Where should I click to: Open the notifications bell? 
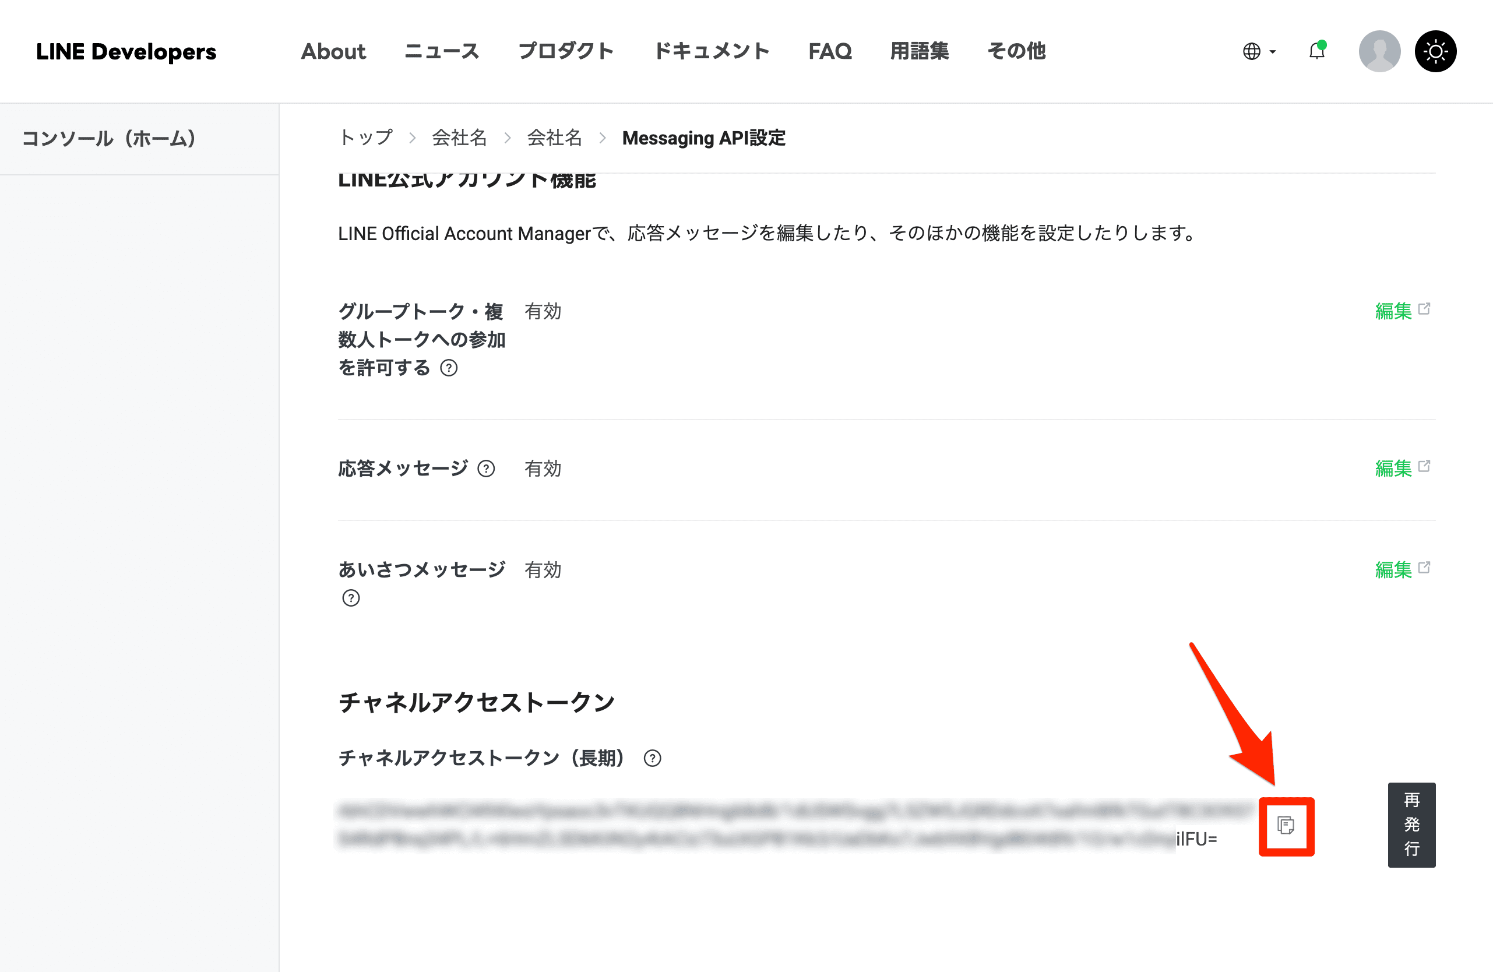[x=1318, y=51]
